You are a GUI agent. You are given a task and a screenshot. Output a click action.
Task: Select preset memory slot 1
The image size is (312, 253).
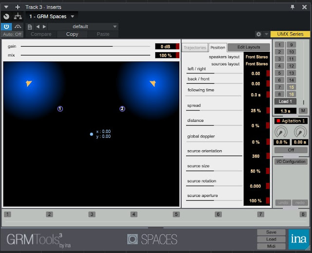pyautogui.click(x=279, y=45)
